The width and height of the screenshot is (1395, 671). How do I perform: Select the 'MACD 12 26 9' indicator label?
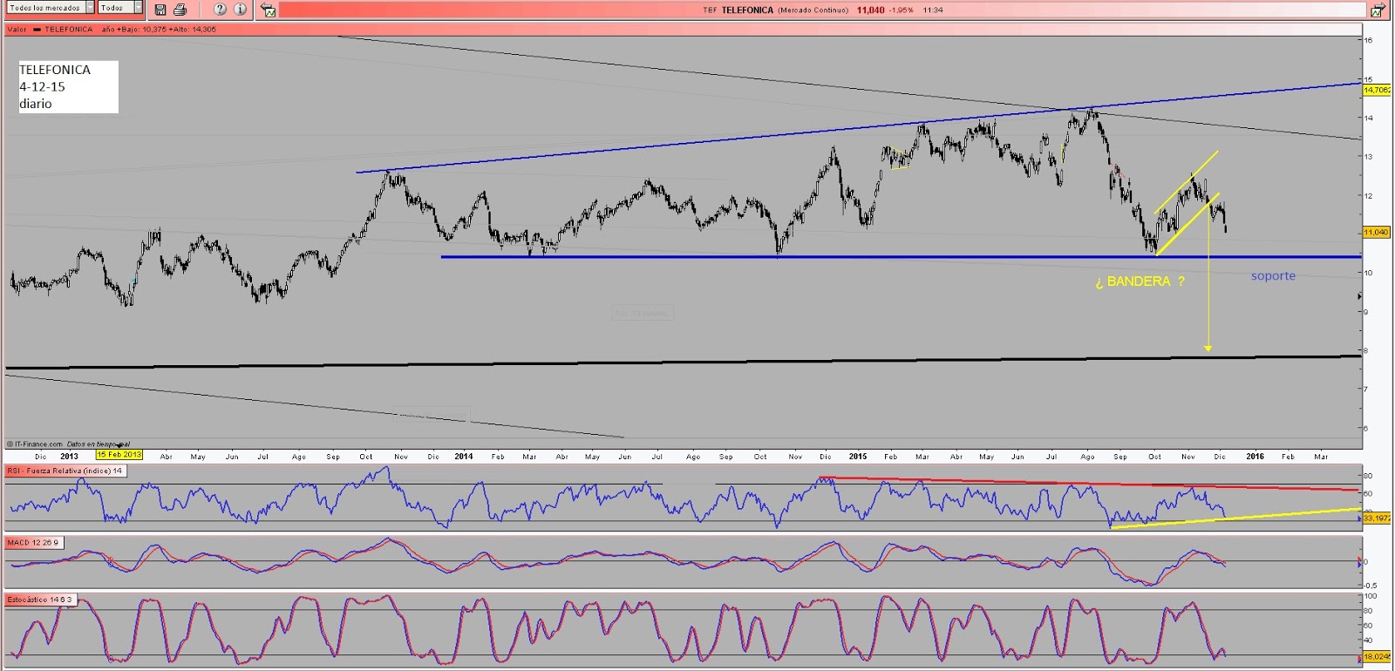click(33, 542)
